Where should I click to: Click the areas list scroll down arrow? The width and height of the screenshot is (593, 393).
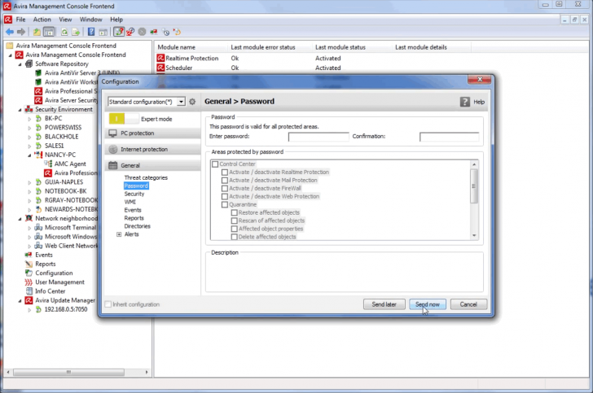(x=474, y=236)
